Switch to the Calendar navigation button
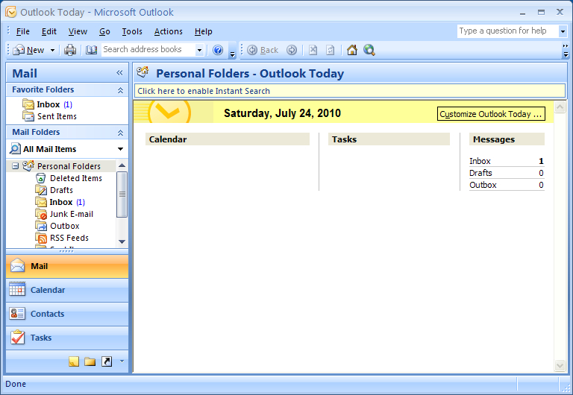573x395 pixels. pyautogui.click(x=67, y=290)
